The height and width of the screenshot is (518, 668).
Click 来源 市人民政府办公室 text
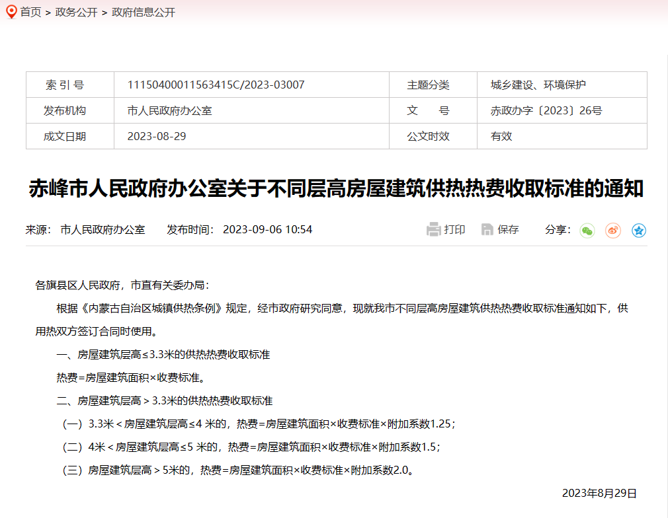click(x=85, y=229)
